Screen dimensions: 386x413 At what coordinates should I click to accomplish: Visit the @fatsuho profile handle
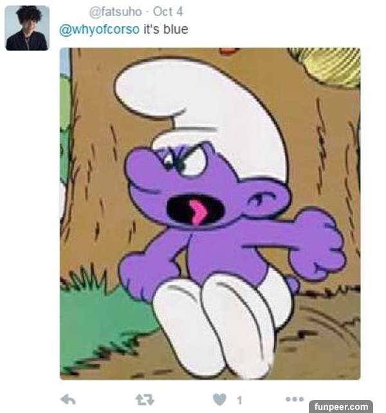click(x=115, y=12)
